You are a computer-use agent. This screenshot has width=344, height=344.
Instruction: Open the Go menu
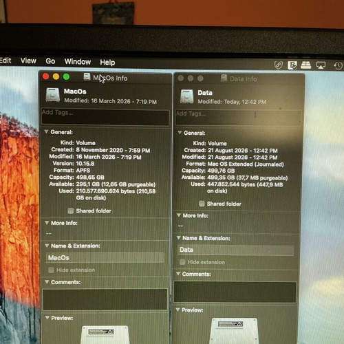(50, 61)
